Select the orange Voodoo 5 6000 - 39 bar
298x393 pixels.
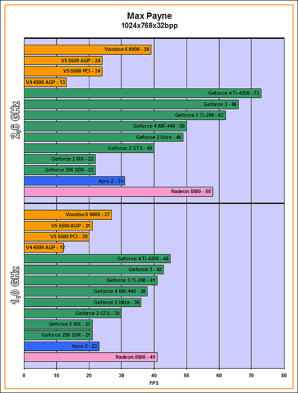coord(87,49)
